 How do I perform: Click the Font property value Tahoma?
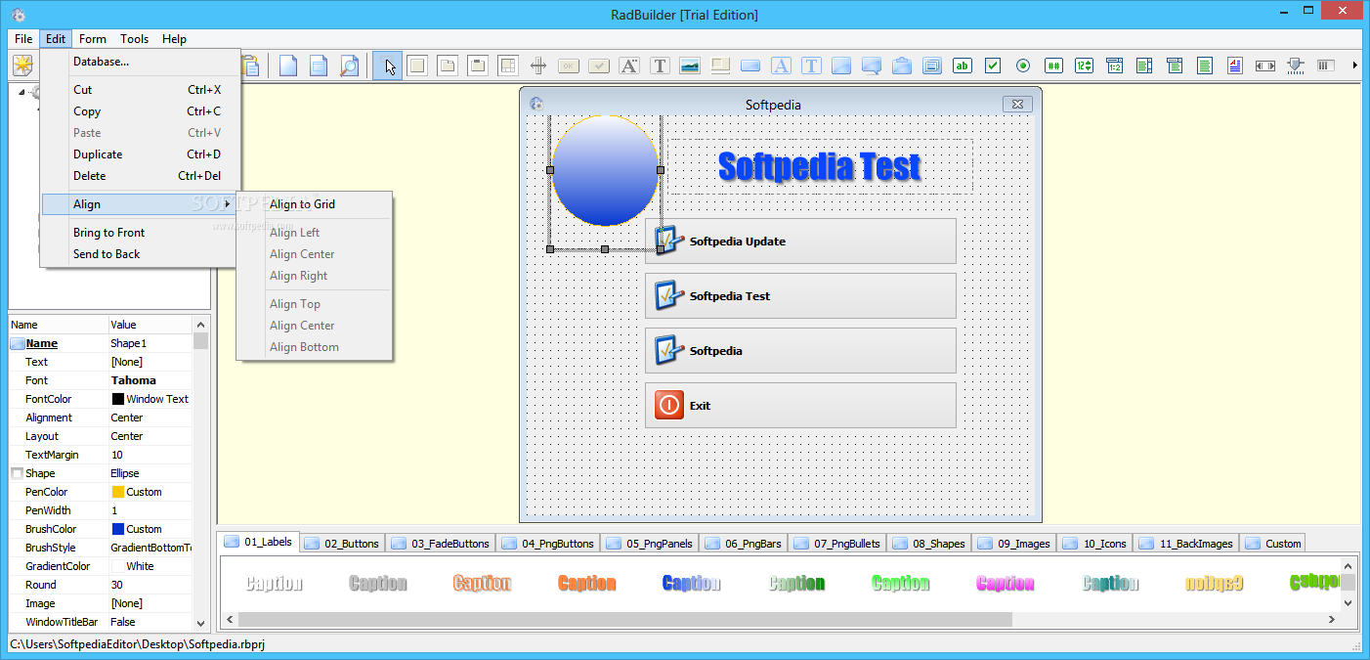pyautogui.click(x=150, y=380)
